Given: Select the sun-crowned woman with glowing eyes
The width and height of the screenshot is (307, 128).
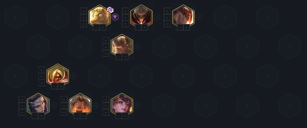Looking at the screenshot, I should [80, 105].
